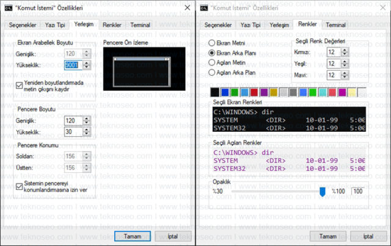
Task: Pick the magenta color swatch
Action: [342, 92]
